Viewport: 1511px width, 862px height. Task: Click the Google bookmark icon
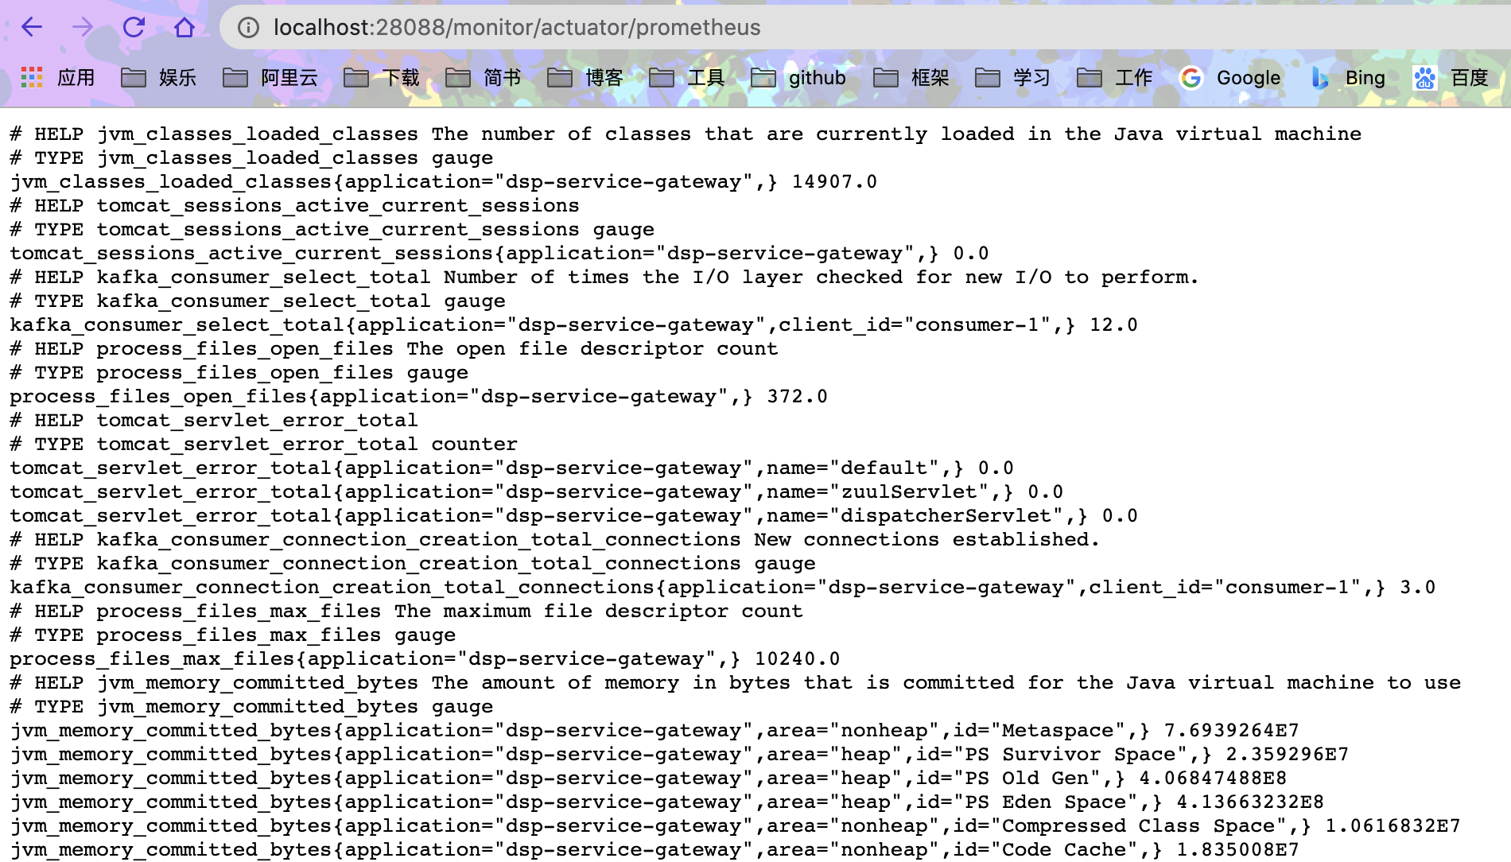coord(1191,77)
